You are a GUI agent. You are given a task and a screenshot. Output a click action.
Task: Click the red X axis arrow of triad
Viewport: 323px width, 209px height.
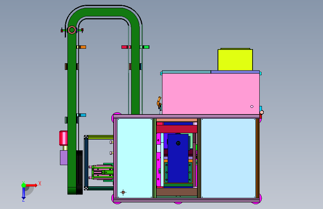(32, 185)
